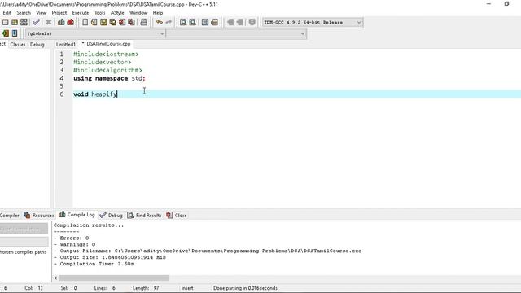Screen dimensions: 521x293
Task: Switch to the Debug side panel tab
Action: click(x=37, y=44)
